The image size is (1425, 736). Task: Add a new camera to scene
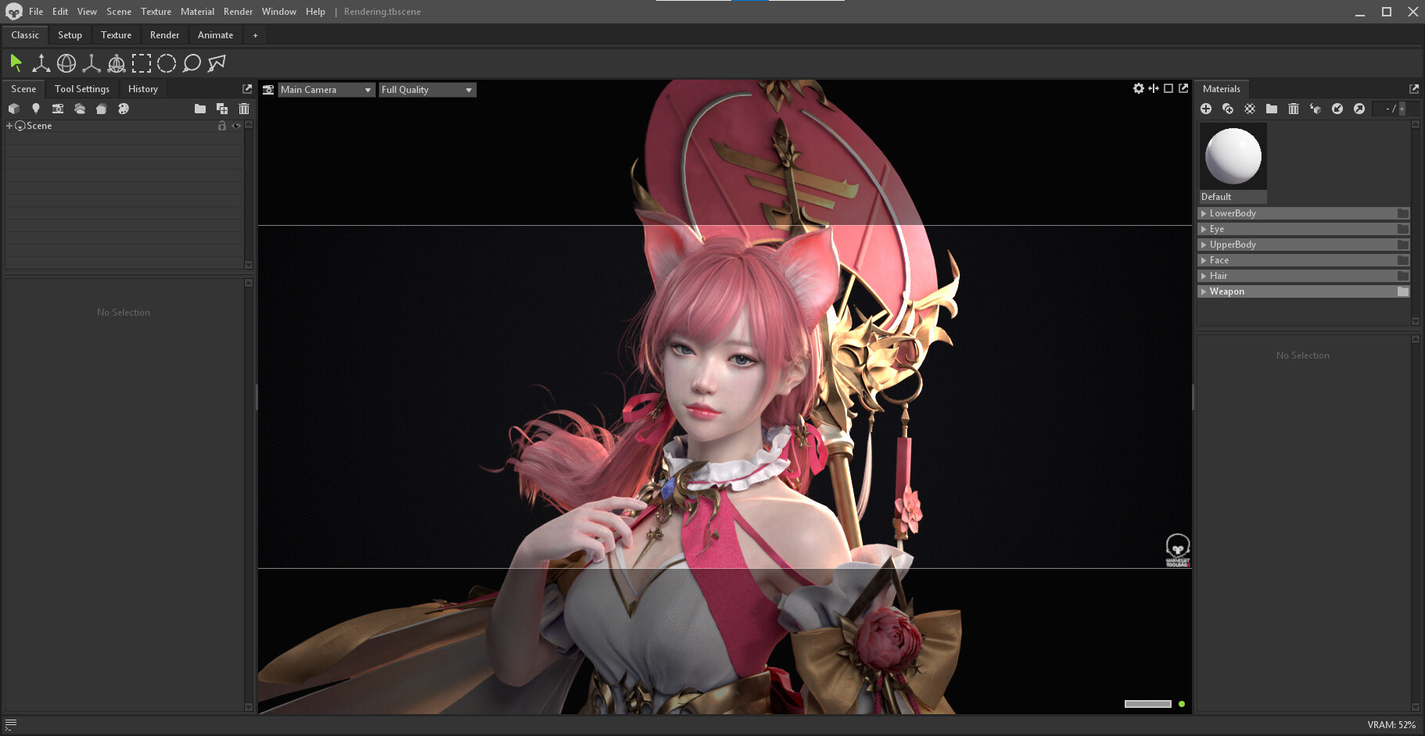pos(58,109)
